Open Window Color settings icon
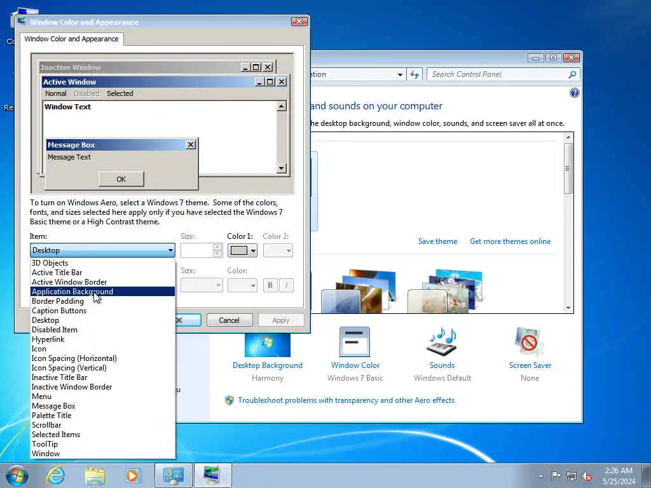The image size is (651, 488). pyautogui.click(x=355, y=342)
